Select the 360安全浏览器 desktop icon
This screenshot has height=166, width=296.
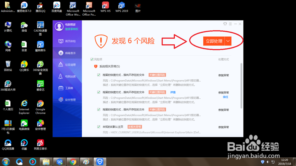pyautogui.click(x=40, y=68)
